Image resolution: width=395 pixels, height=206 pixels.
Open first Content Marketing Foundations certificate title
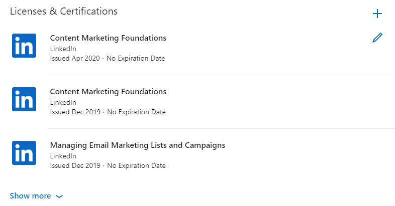[x=108, y=38]
